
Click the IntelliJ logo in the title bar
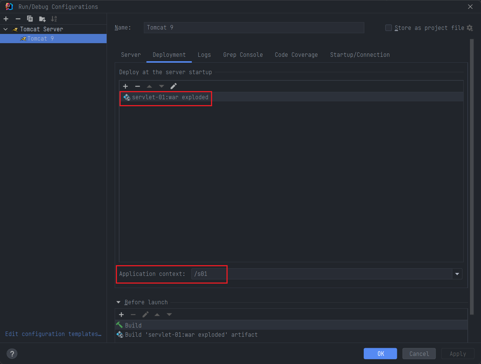pos(9,7)
